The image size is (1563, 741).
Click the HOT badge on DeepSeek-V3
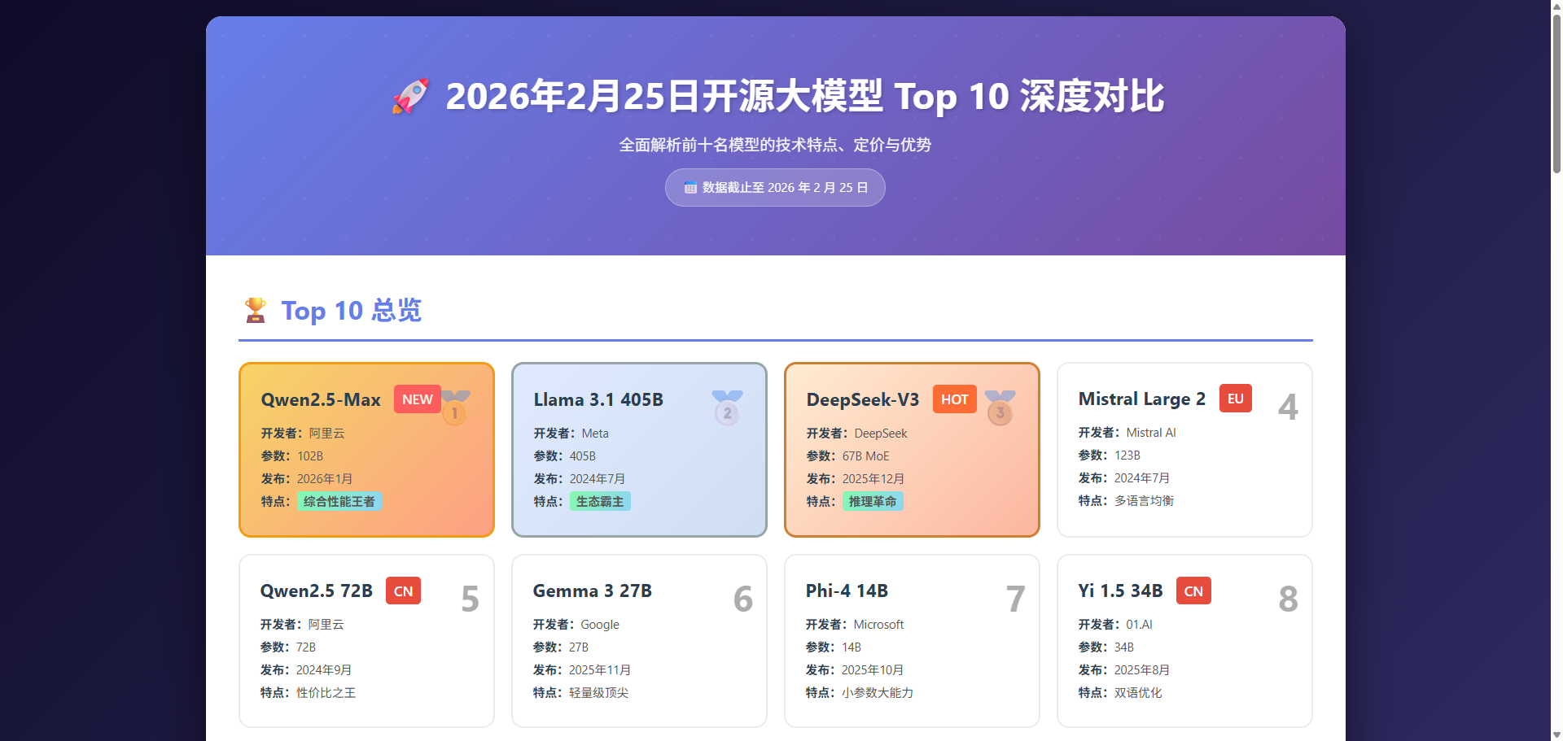point(955,399)
